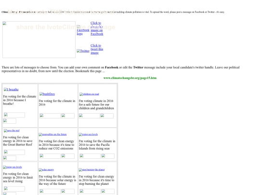Viewport: 260px width, 195px height.
Task: Click wider broken image button in bushfires cell
Action: click(x=50, y=116)
